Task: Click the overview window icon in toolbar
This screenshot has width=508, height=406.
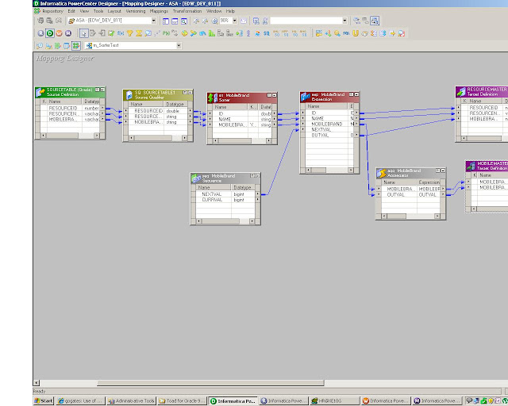Action: point(183,21)
